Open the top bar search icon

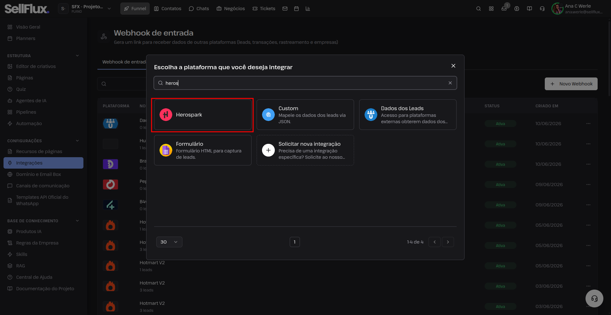[x=478, y=9]
